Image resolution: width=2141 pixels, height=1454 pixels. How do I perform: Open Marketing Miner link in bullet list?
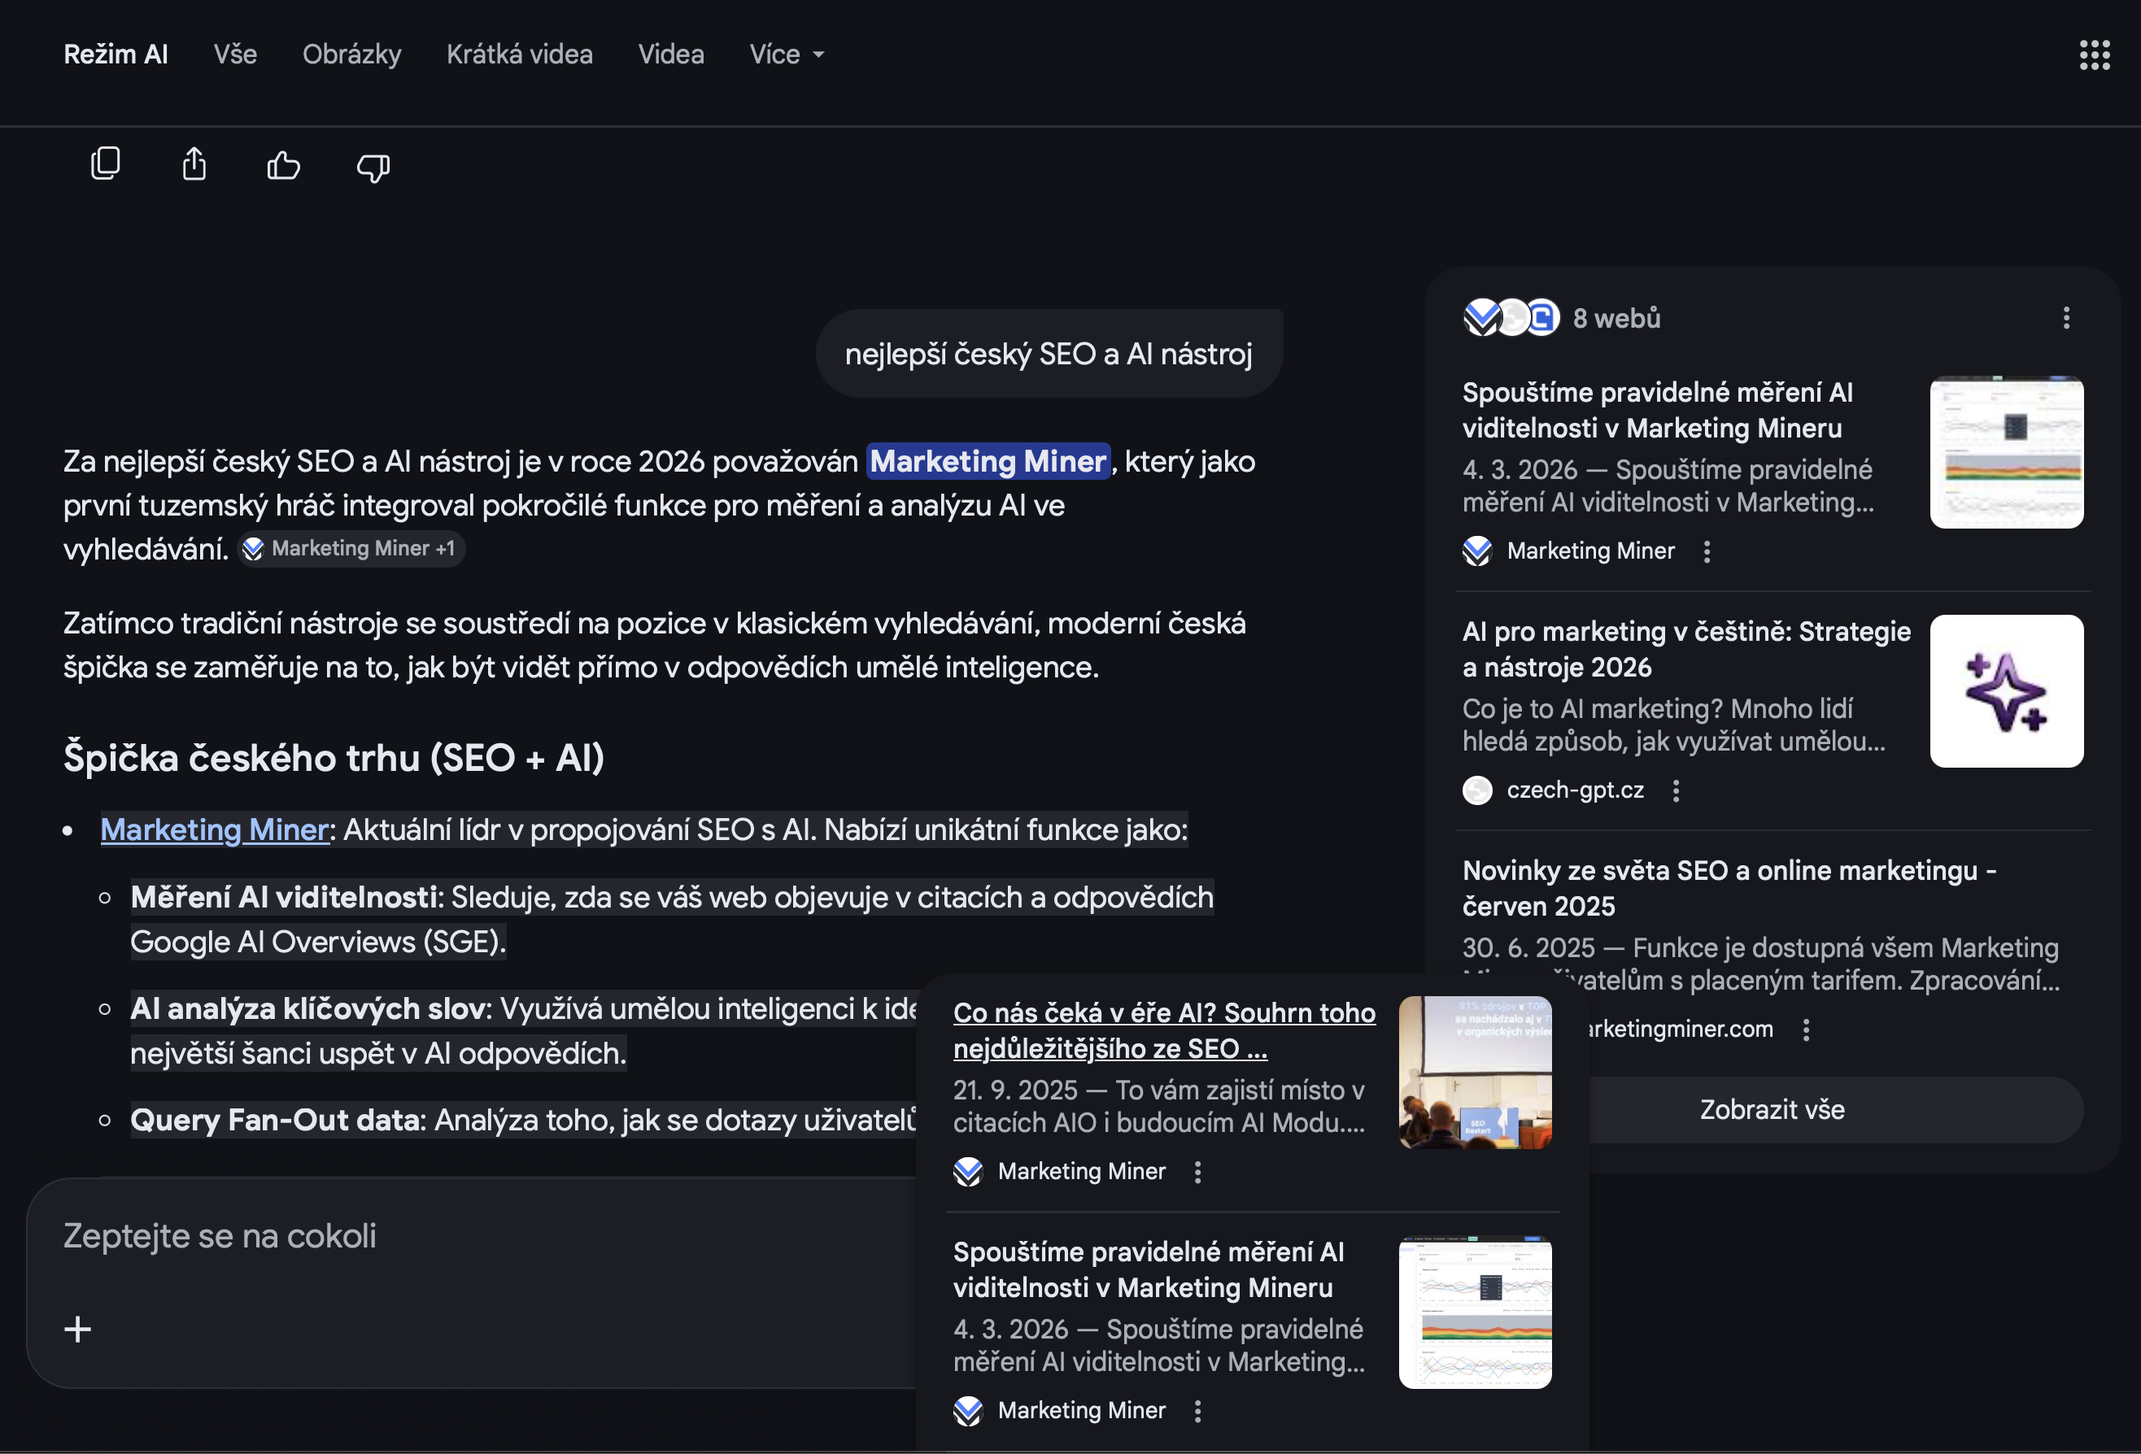[214, 829]
